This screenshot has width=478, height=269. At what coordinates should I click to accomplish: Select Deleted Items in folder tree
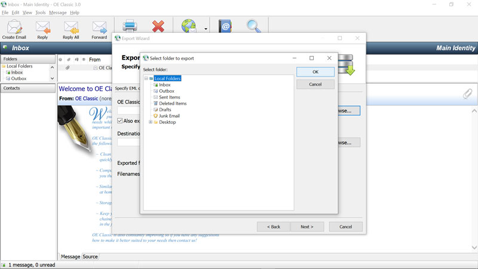pyautogui.click(x=173, y=103)
